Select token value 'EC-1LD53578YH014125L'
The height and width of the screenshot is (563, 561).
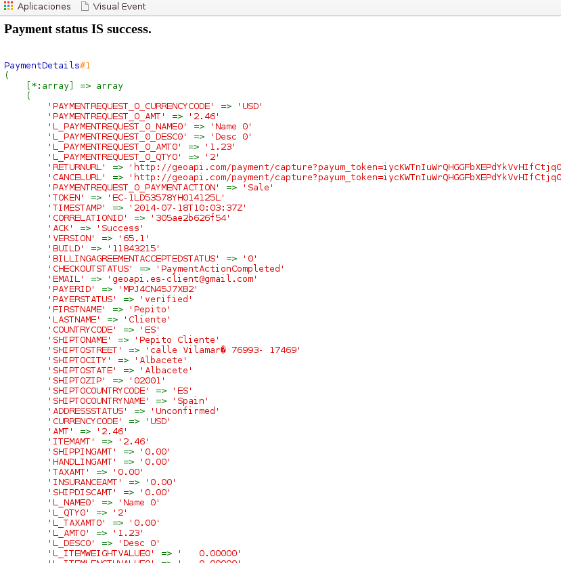point(166,198)
